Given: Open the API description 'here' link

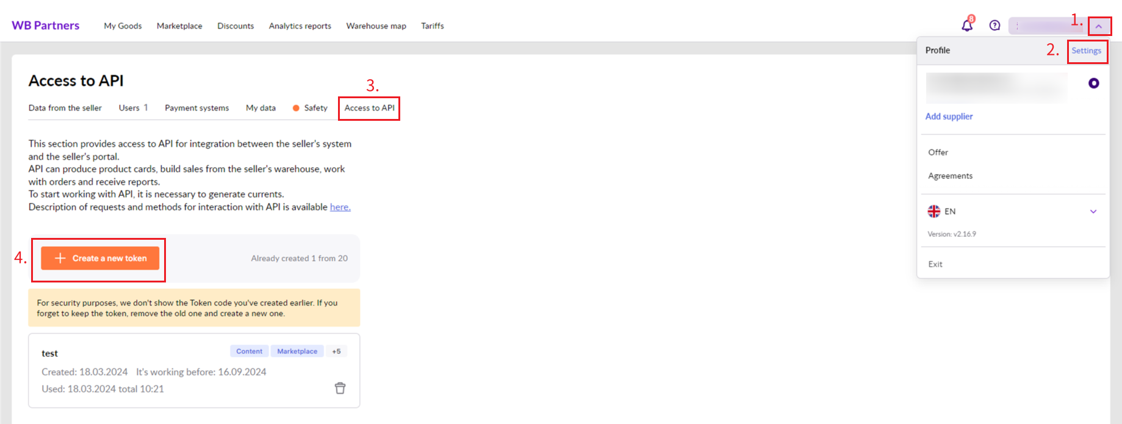Looking at the screenshot, I should click(340, 207).
